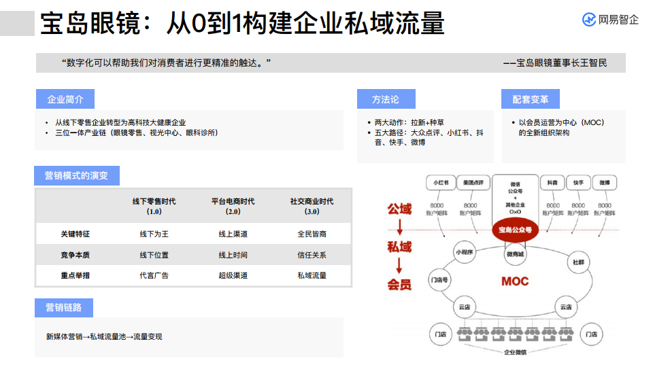The height and width of the screenshot is (367, 653).
Task: Click the red 宝岛公众号 oval
Action: pos(516,230)
